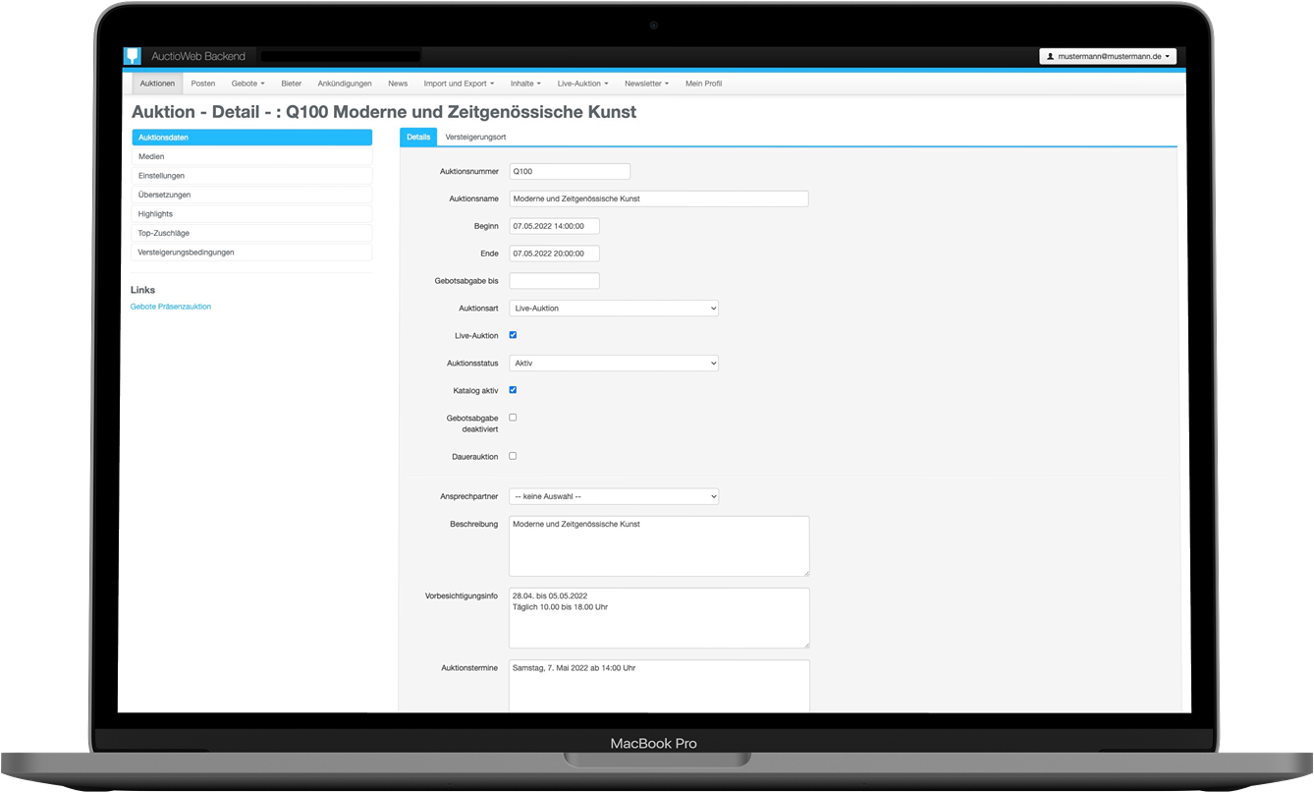1314x792 pixels.
Task: Open the Gebote menu in navbar
Action: point(247,84)
